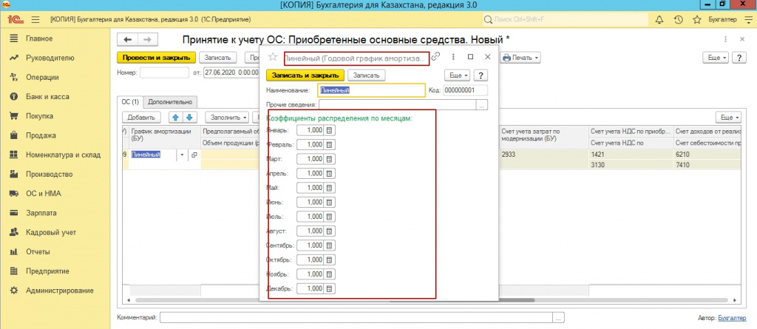Open Администрирование section
This screenshot has height=329, width=757.
(59, 291)
